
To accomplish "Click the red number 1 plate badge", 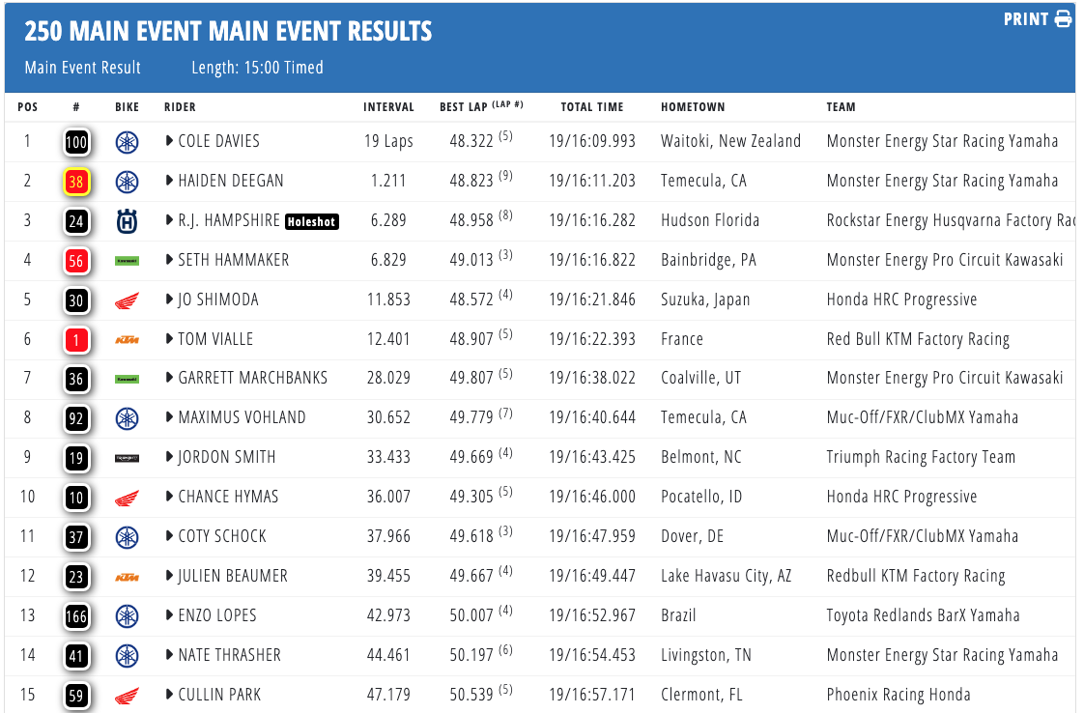I will point(76,340).
